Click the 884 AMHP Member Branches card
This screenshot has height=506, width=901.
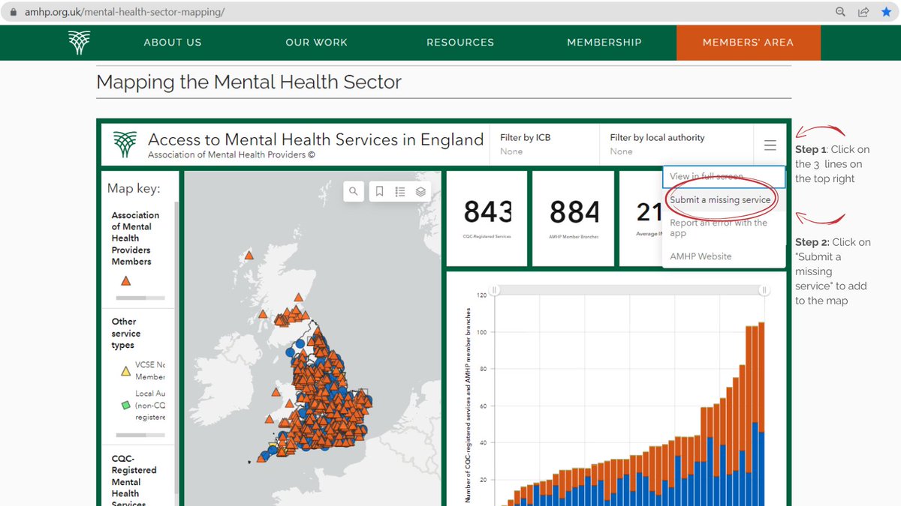point(574,218)
